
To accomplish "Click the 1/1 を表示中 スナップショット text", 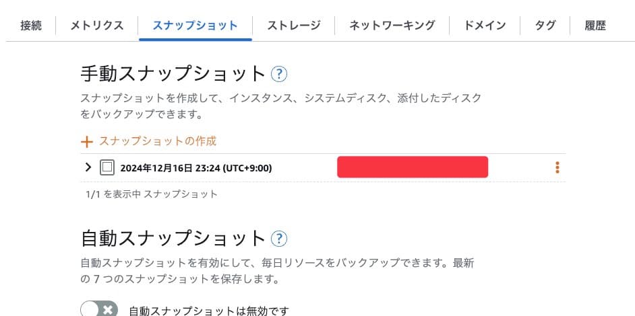I will point(152,194).
